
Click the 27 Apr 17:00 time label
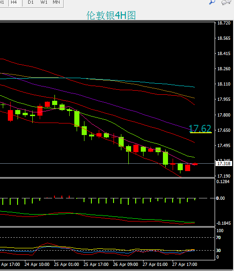185,265
